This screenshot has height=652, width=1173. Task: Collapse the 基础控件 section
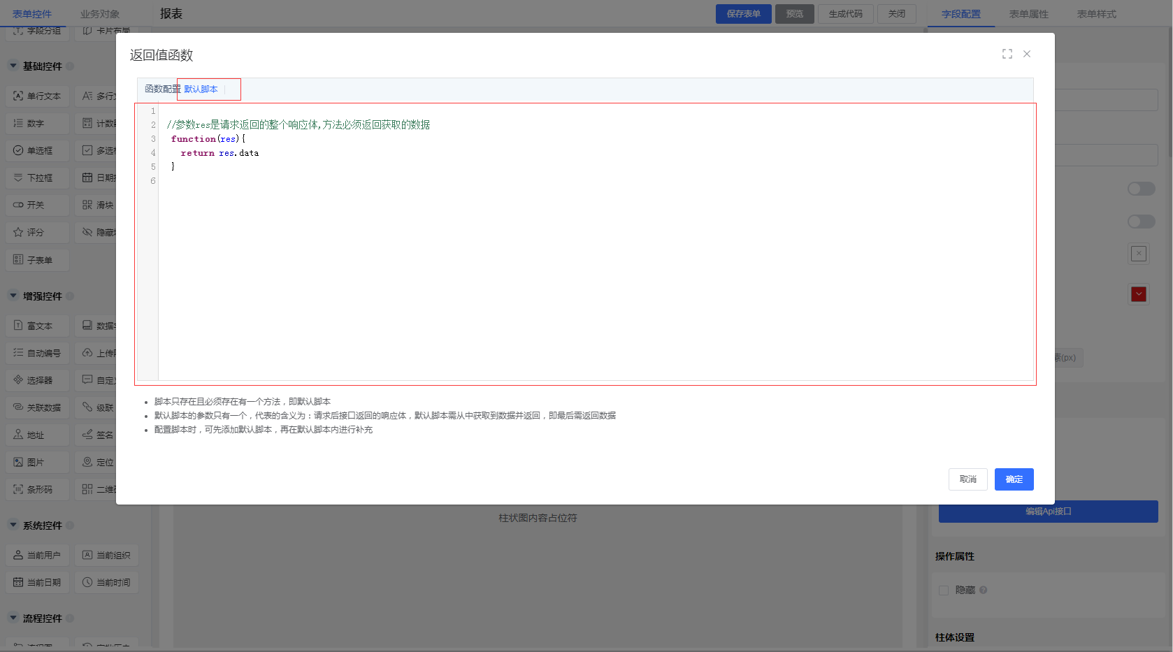click(13, 66)
